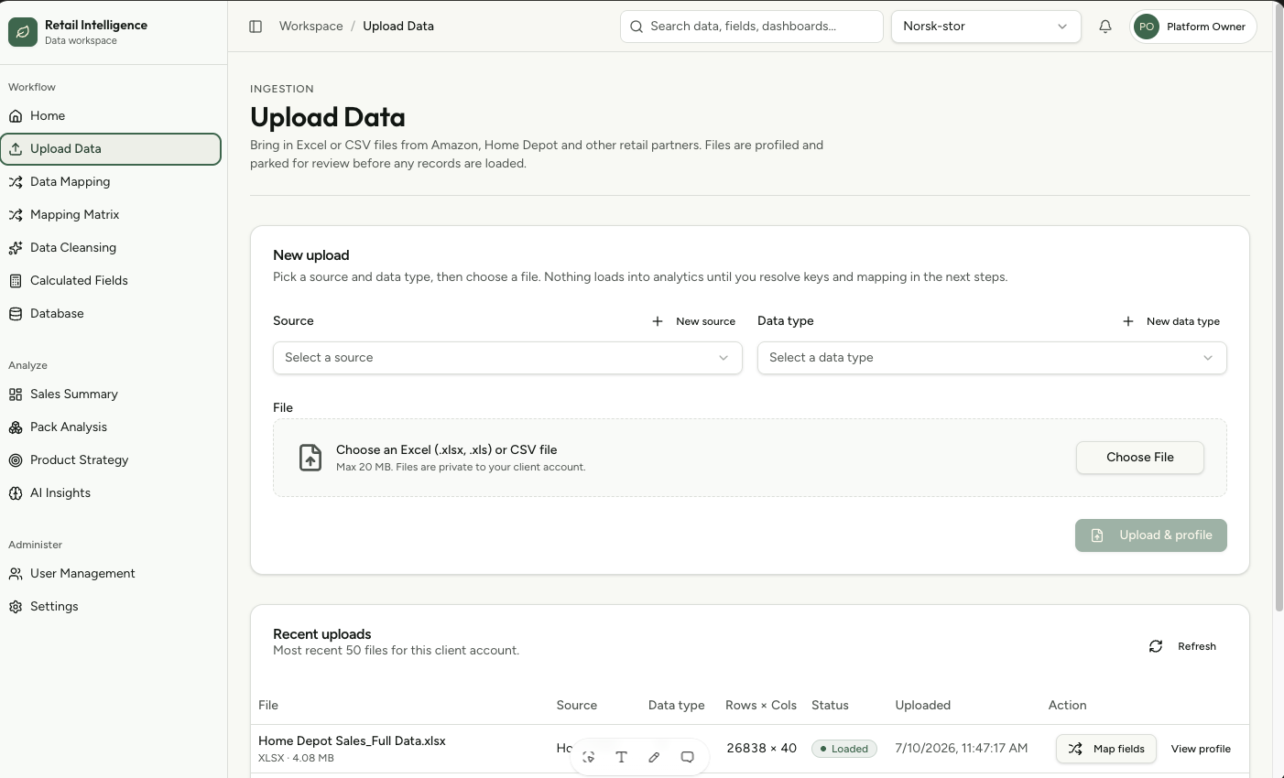Click the Calculated Fields calculator icon

coord(16,281)
